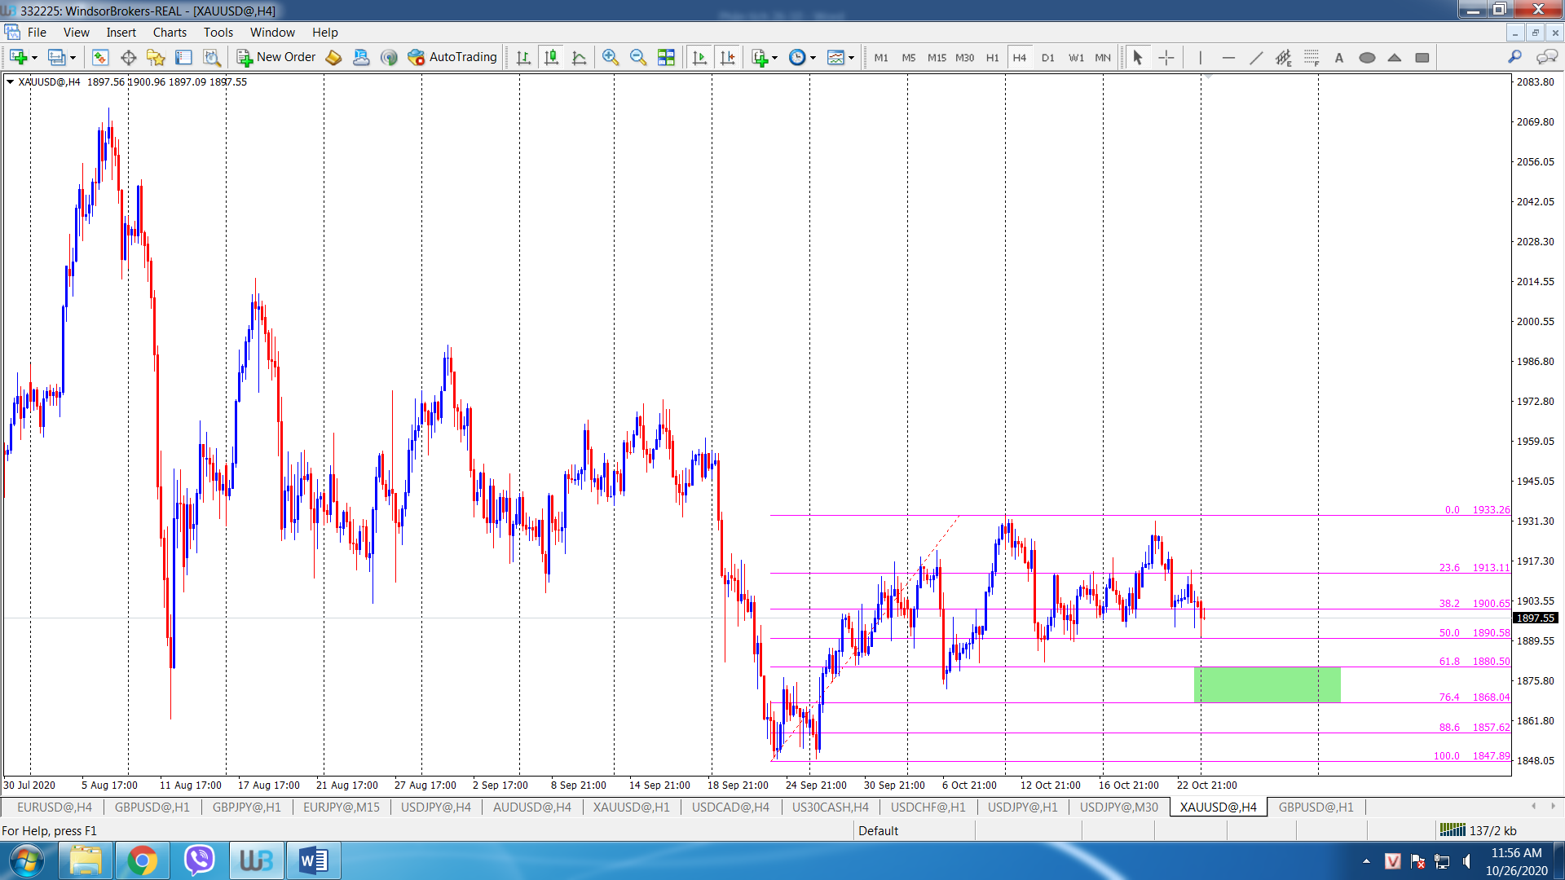Draw a triangle shape
1565x880 pixels.
click(x=1395, y=57)
